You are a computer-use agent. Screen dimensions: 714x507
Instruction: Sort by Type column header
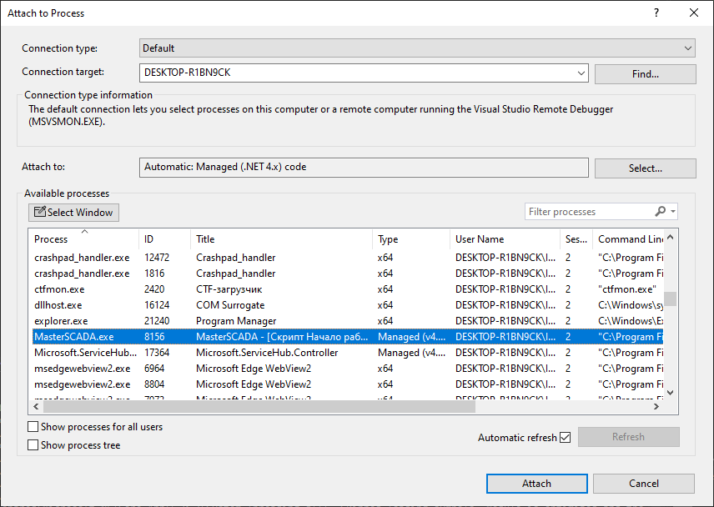(x=411, y=239)
